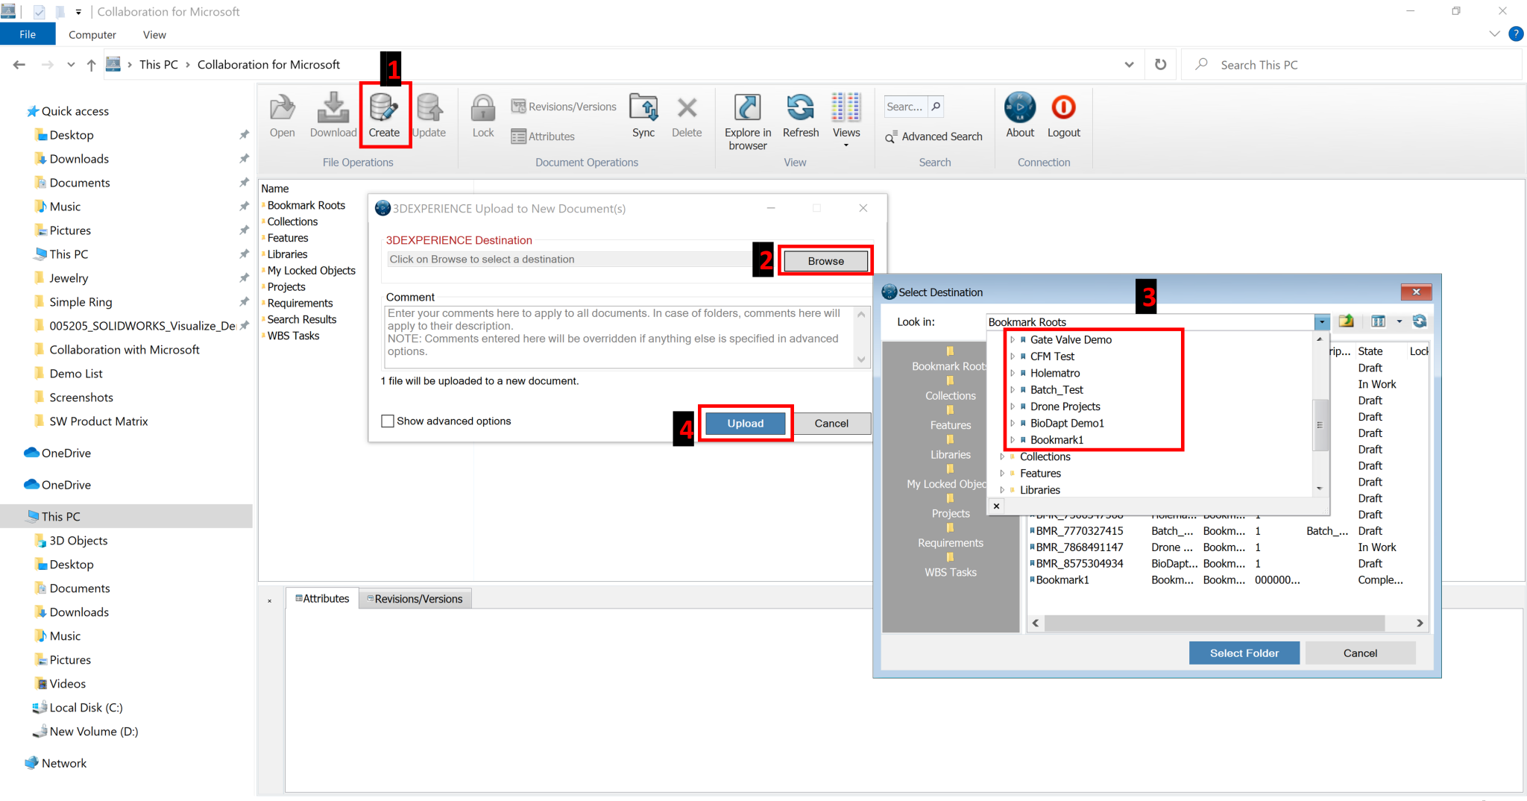Viewport: 1527px width, 801px height.
Task: Open the recent locations dropdown arrow
Action: pyautogui.click(x=71, y=65)
